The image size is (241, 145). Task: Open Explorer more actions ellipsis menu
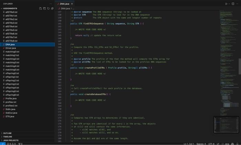pyautogui.click(x=51, y=4)
